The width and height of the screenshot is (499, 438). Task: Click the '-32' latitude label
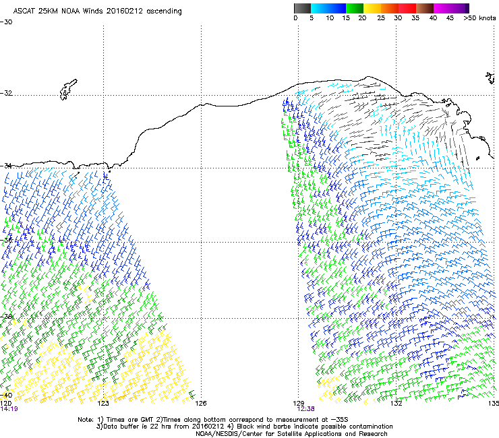(6, 93)
